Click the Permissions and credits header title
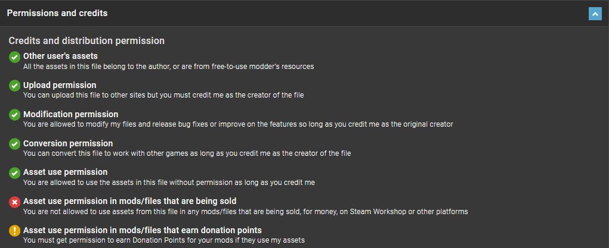609x248 pixels. pyautogui.click(x=57, y=13)
